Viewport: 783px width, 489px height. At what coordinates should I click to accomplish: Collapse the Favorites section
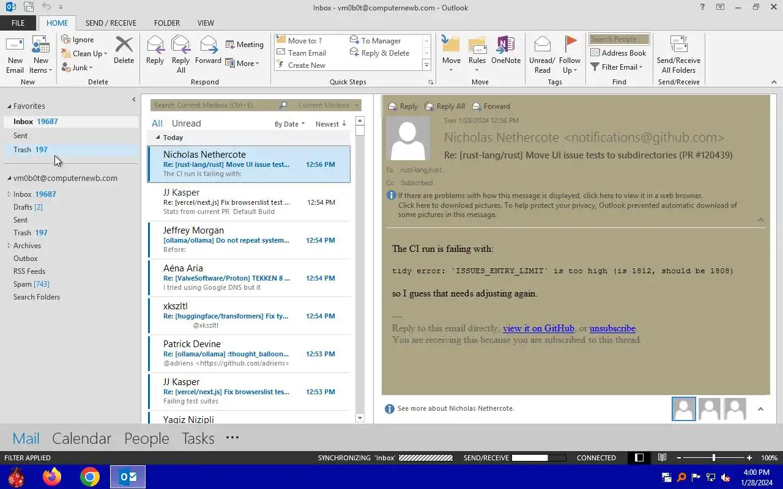pyautogui.click(x=9, y=106)
